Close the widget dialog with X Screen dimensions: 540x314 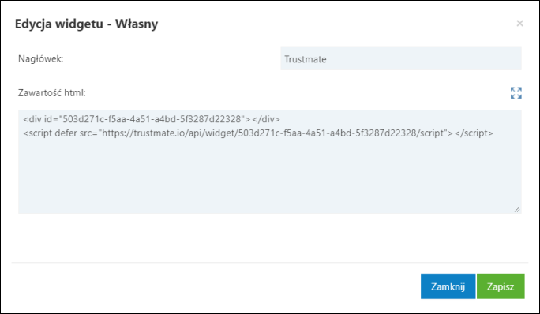519,24
